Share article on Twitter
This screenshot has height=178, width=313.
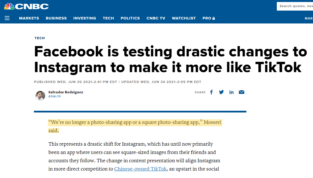pos(221,92)
